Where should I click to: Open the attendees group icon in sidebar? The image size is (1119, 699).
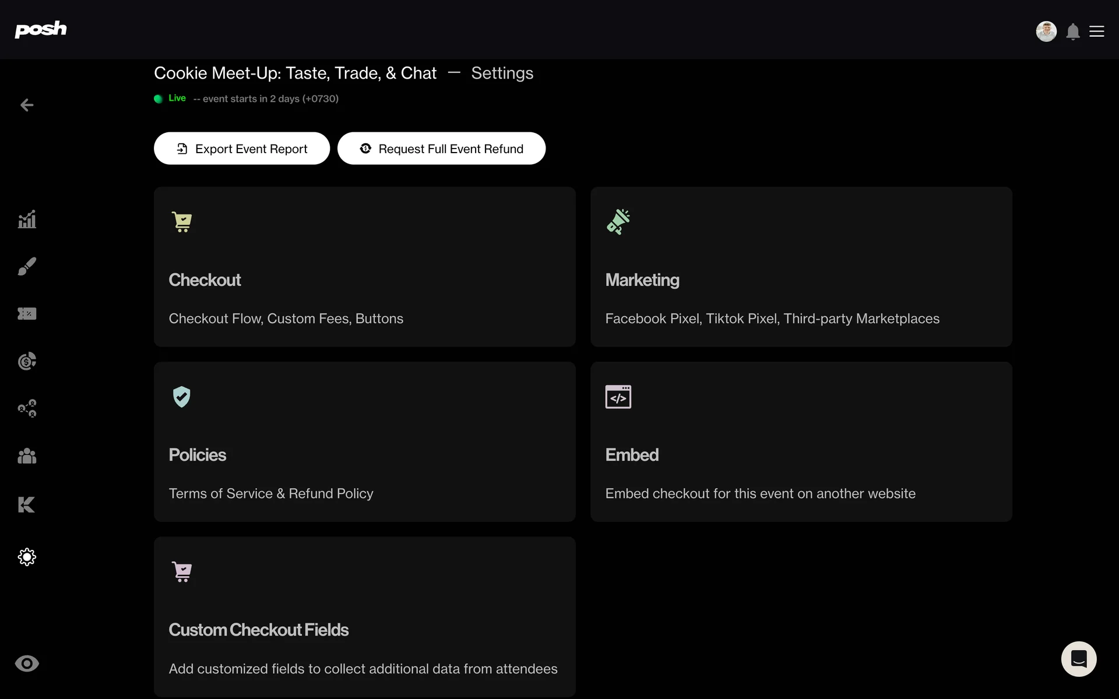27,456
